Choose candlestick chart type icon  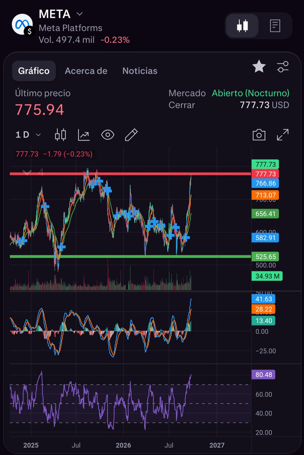pos(61,135)
